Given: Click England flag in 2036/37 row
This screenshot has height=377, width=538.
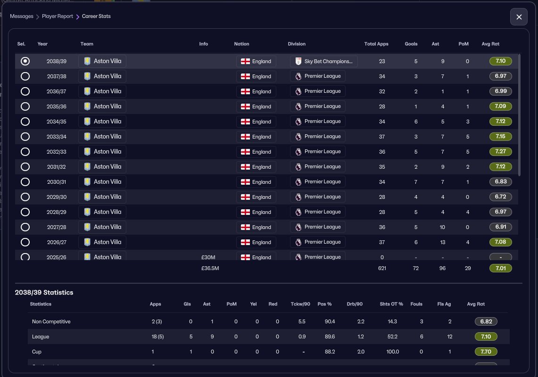Looking at the screenshot, I should click(245, 91).
